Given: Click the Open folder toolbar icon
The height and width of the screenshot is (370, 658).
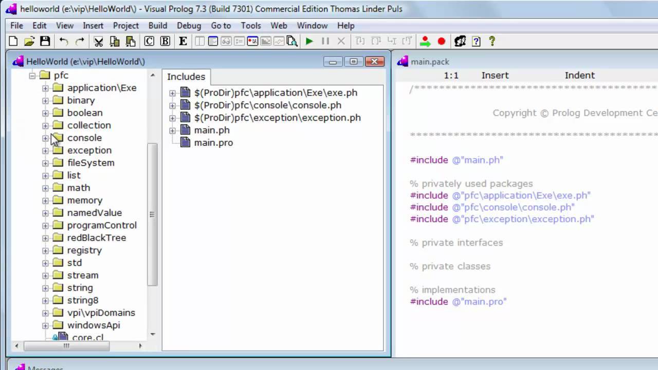Looking at the screenshot, I should tap(29, 42).
